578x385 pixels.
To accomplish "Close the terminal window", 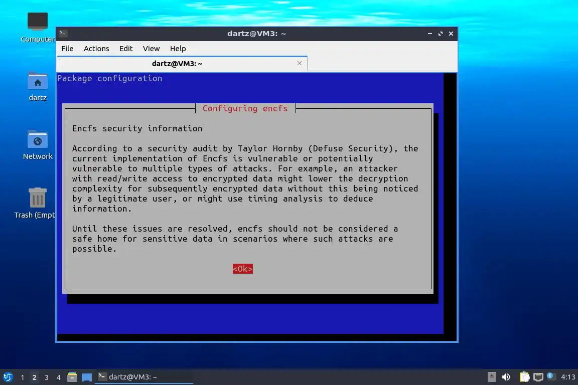I will [x=451, y=34].
